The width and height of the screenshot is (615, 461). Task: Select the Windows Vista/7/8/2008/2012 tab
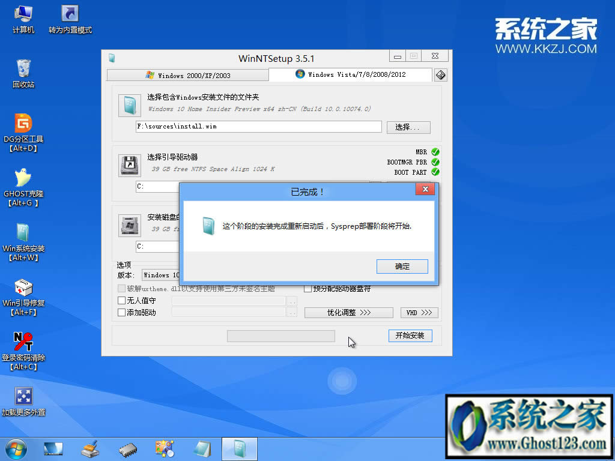[350, 74]
